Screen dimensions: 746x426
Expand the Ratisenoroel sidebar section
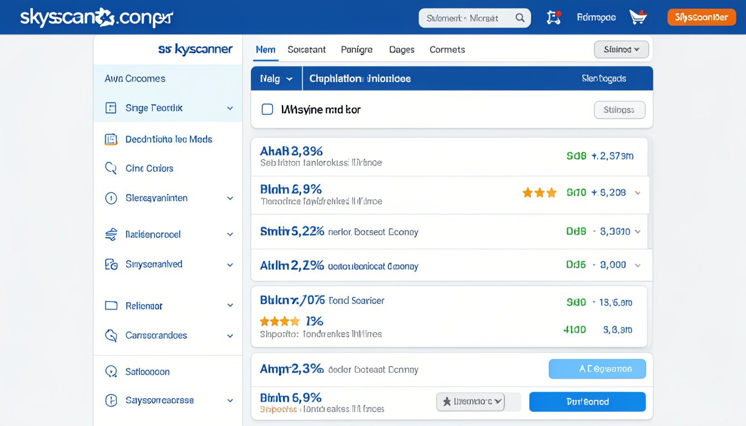pyautogui.click(x=230, y=235)
